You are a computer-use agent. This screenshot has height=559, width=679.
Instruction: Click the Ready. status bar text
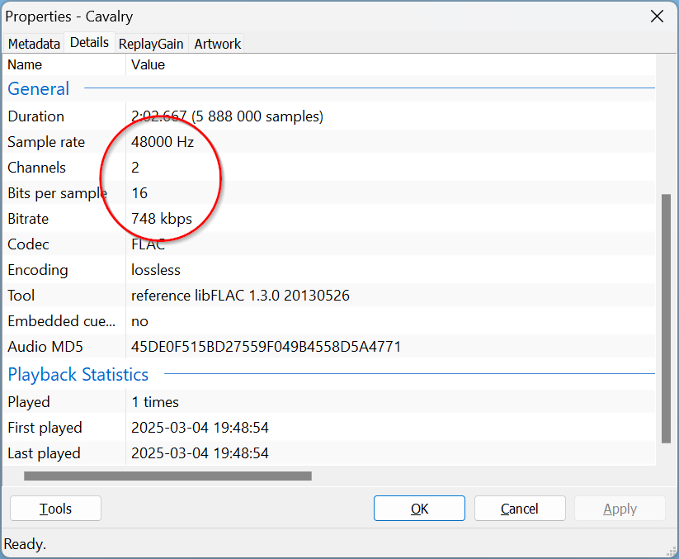[x=25, y=544]
